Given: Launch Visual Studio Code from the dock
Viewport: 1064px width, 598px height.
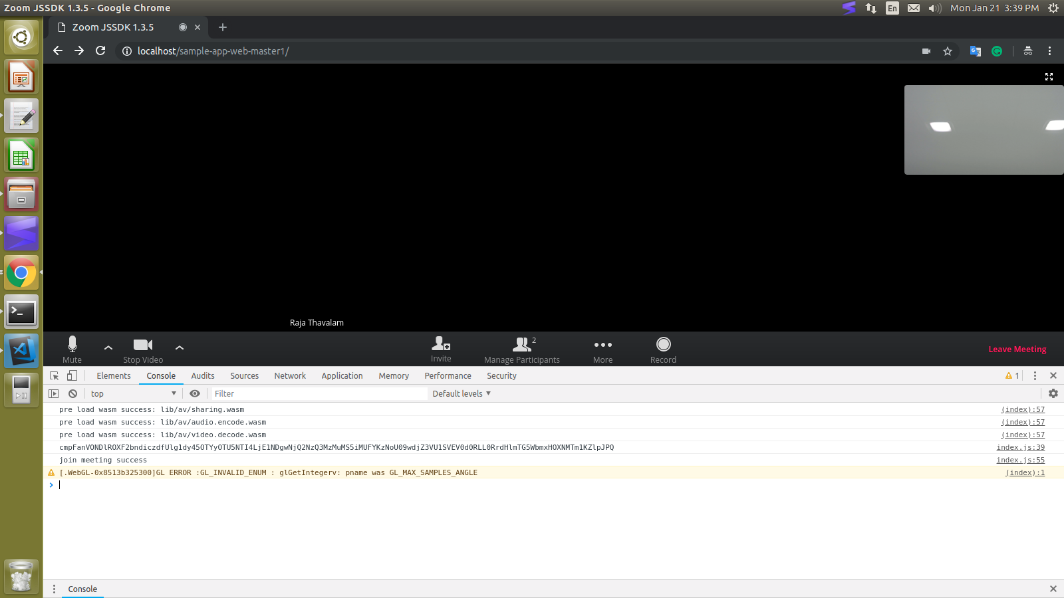Looking at the screenshot, I should coord(21,351).
